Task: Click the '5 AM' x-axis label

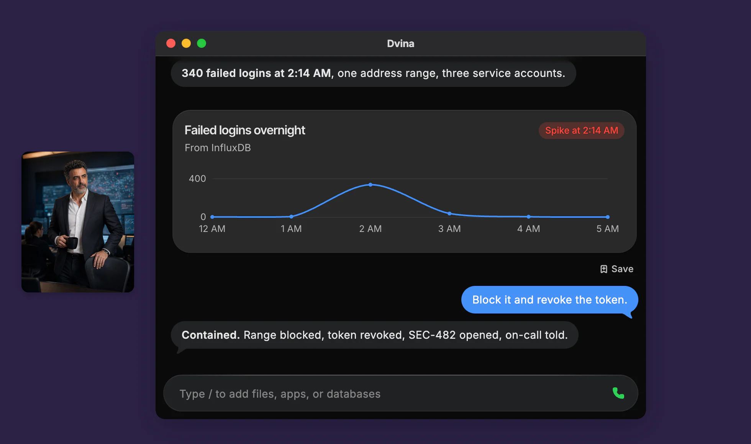Action: tap(607, 229)
